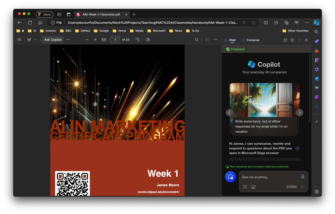Open the browser home page
Screen dimensions: 335x214
(40, 23)
